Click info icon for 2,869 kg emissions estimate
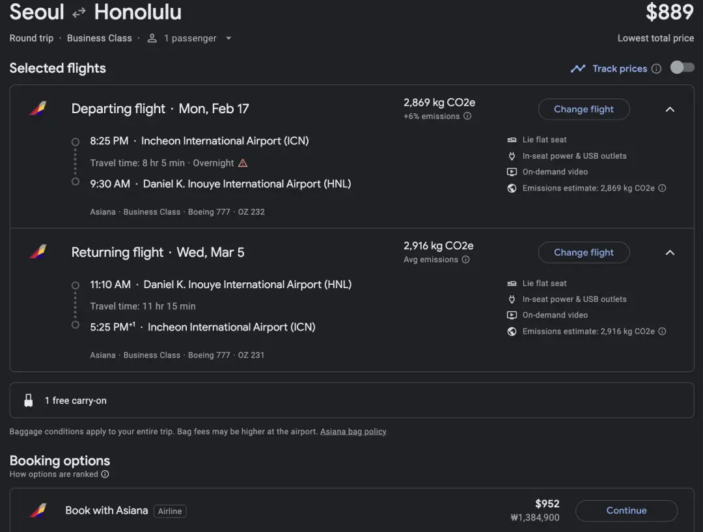The width and height of the screenshot is (703, 532). click(662, 189)
